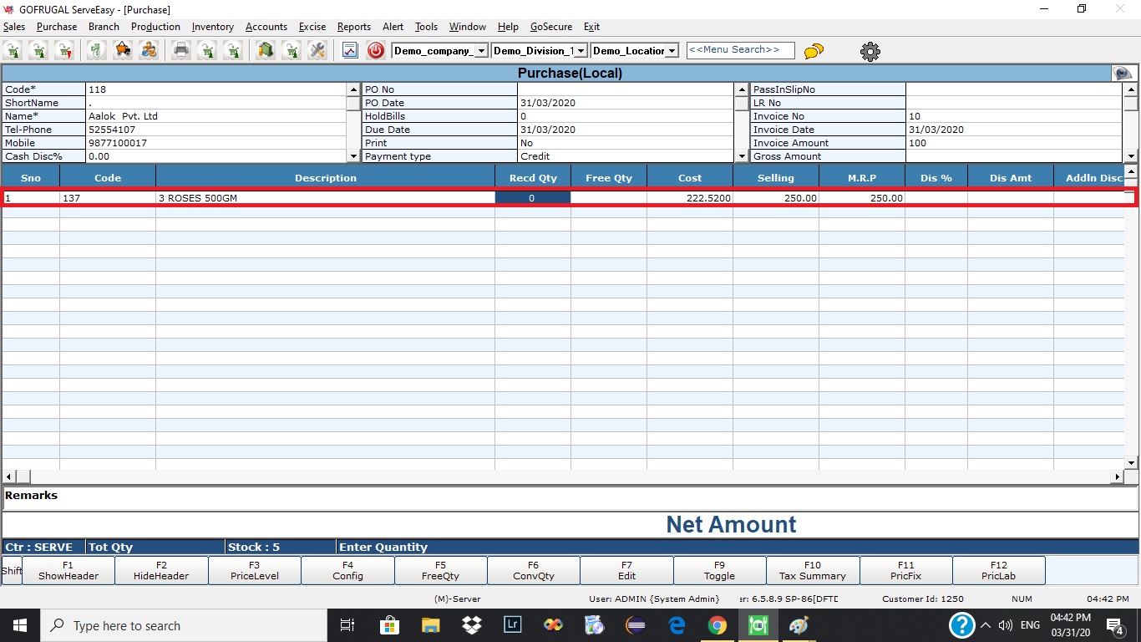
Task: Click the Windows taskbar search box
Action: pyautogui.click(x=184, y=625)
